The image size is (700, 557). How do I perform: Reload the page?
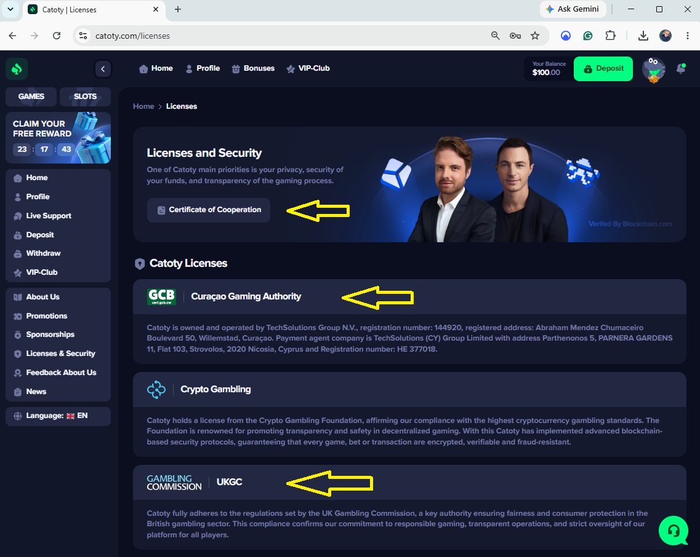[x=57, y=36]
